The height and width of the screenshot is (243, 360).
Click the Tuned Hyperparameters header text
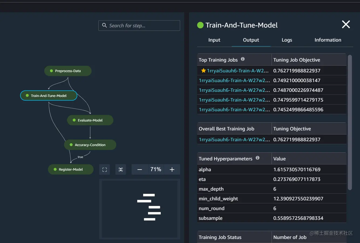[225, 159]
